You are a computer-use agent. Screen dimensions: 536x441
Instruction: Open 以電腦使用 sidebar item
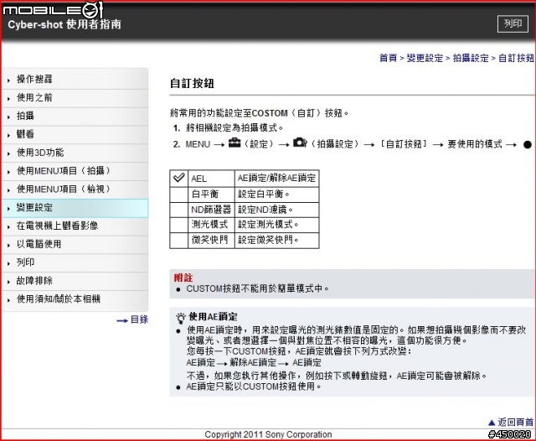(x=75, y=244)
